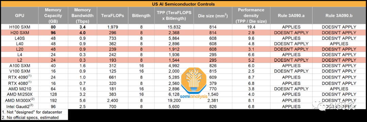
Task: Click the Intel Gaudi2 row label
Action: (19, 106)
